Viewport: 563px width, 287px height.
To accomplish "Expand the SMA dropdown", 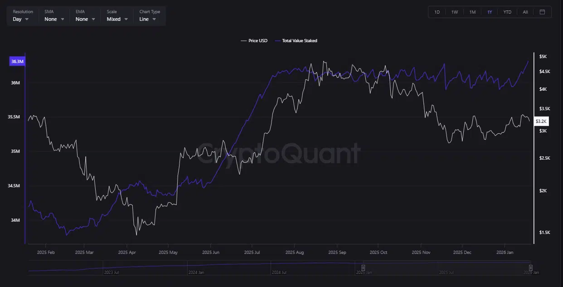I will [x=54, y=19].
